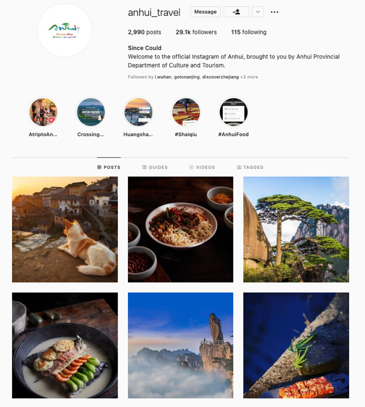This screenshot has height=407, width=365.
Task: Switch to the Guides tab
Action: 155,167
